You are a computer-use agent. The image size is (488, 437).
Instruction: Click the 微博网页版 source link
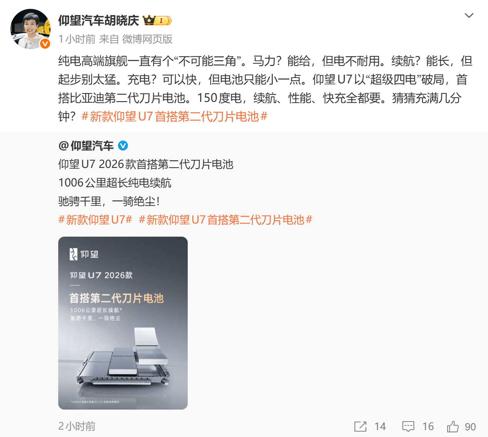point(147,39)
